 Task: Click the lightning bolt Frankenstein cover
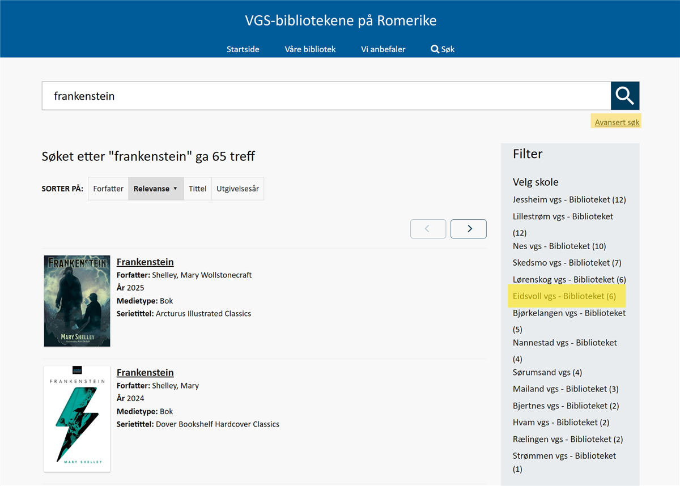[77, 419]
